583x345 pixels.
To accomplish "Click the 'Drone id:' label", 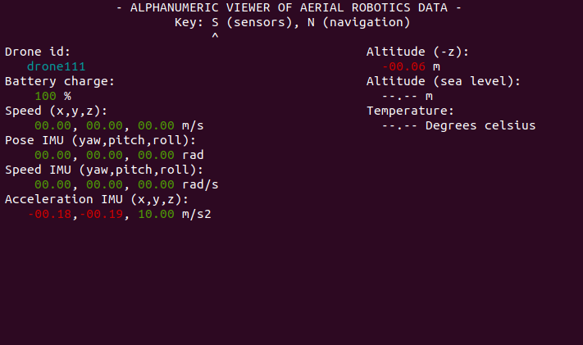I will point(38,52).
